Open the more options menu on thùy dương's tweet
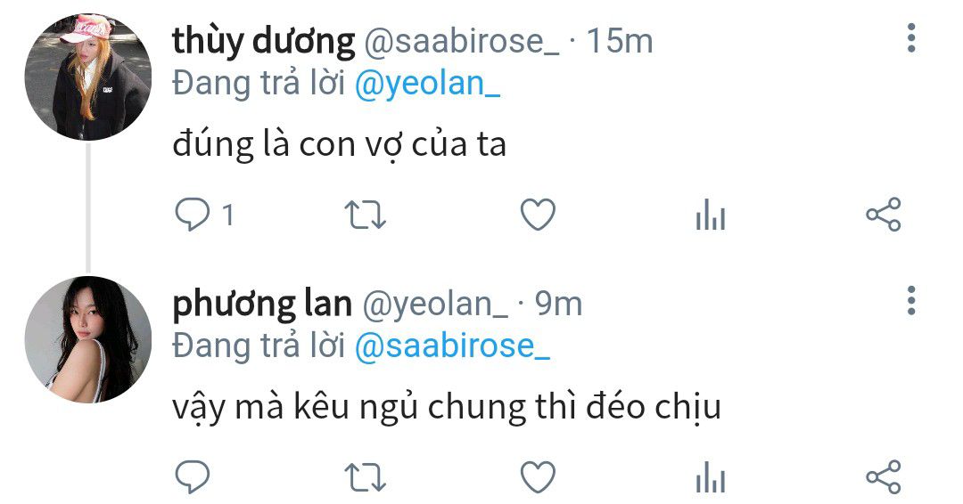The height and width of the screenshot is (504, 963). [911, 38]
